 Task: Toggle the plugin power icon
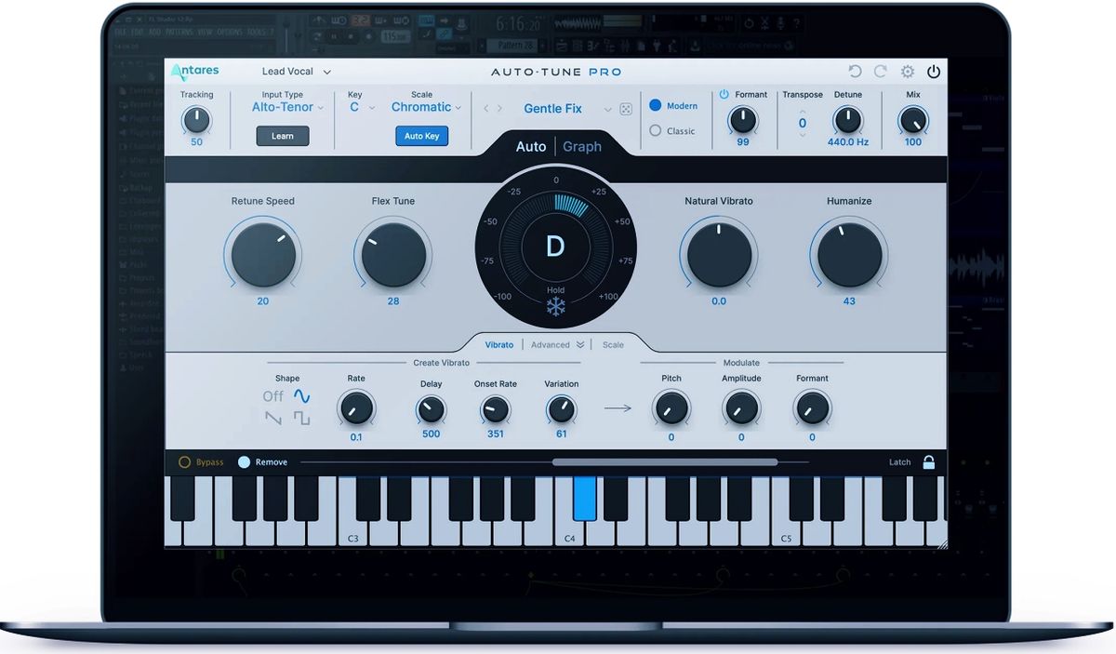coord(933,72)
